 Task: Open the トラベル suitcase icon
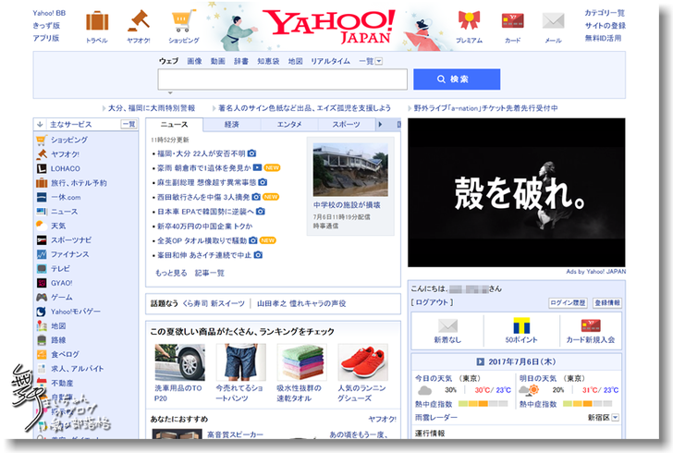pos(96,21)
